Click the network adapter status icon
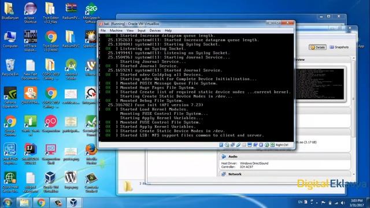370x208 pixels. [x=232, y=145]
